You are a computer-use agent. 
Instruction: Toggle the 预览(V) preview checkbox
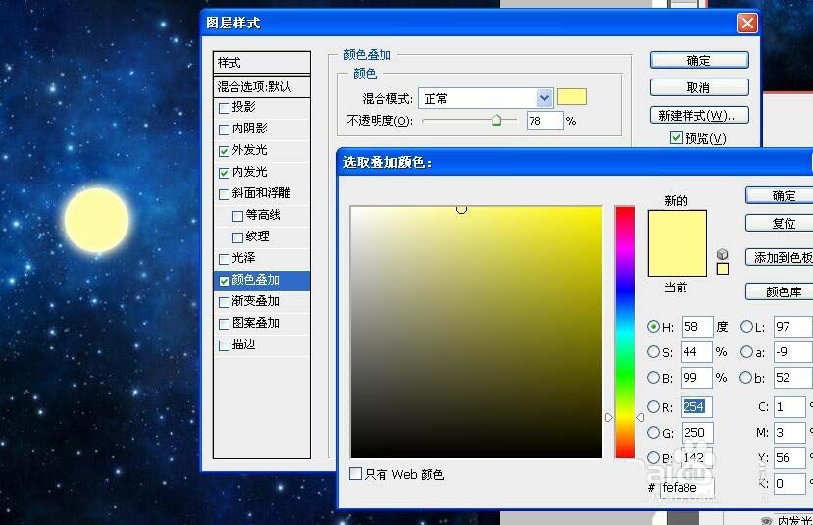click(676, 138)
